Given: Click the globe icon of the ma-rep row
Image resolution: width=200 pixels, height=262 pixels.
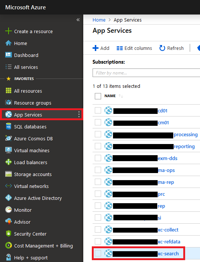Looking at the screenshot, I should (108, 182).
